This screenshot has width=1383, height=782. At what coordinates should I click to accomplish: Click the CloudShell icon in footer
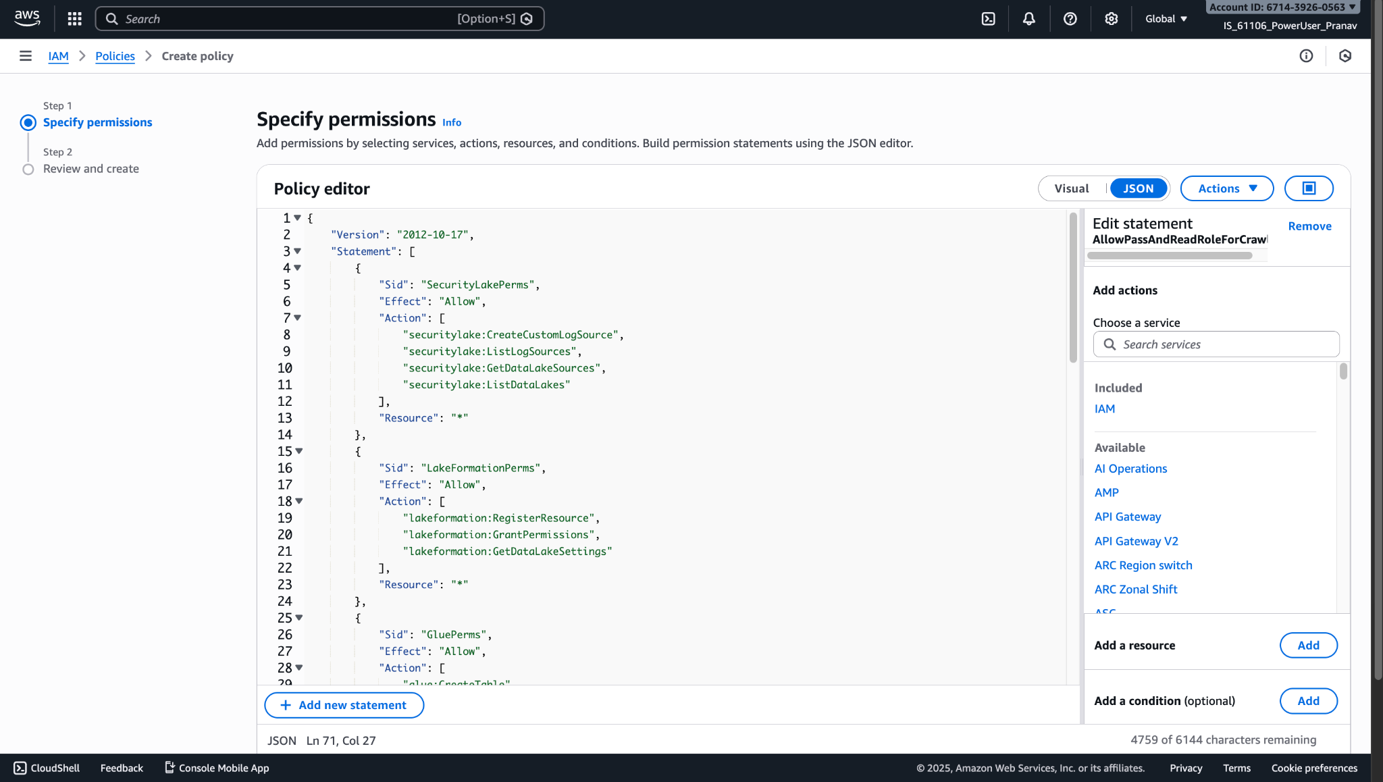[20, 768]
